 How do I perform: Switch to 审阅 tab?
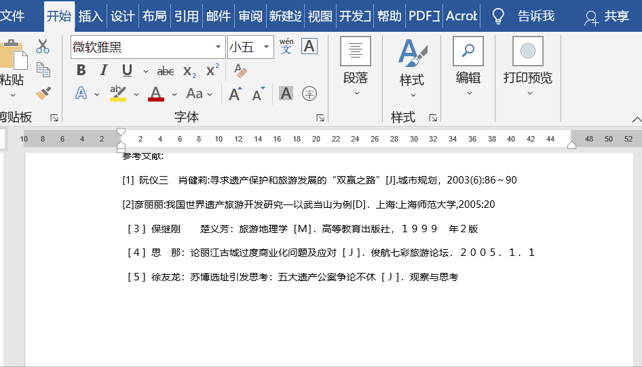tap(250, 16)
